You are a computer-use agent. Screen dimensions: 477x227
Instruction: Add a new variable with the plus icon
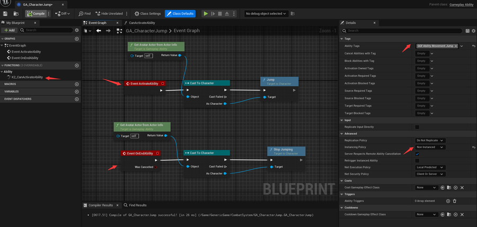point(77,91)
